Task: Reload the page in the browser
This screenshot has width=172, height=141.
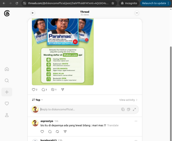Action: point(17,3)
